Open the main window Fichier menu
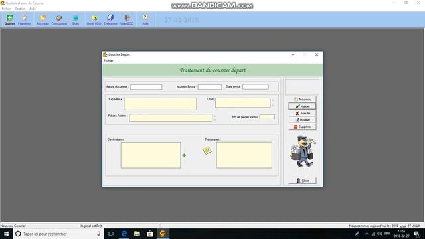Viewport: 425px width, 239px height. pos(7,9)
